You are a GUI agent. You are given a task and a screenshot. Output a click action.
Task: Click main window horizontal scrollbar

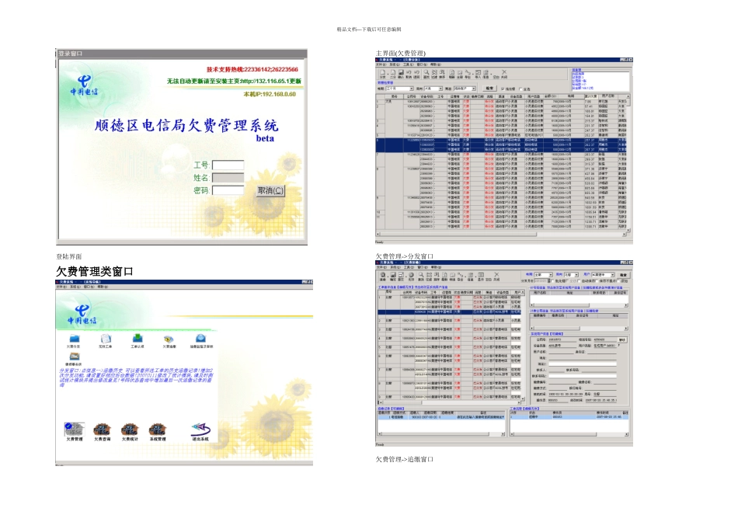(x=501, y=234)
